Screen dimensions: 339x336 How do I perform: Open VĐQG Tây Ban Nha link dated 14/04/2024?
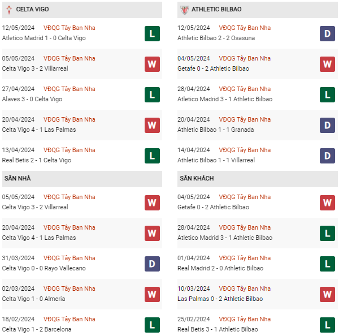tap(245, 150)
